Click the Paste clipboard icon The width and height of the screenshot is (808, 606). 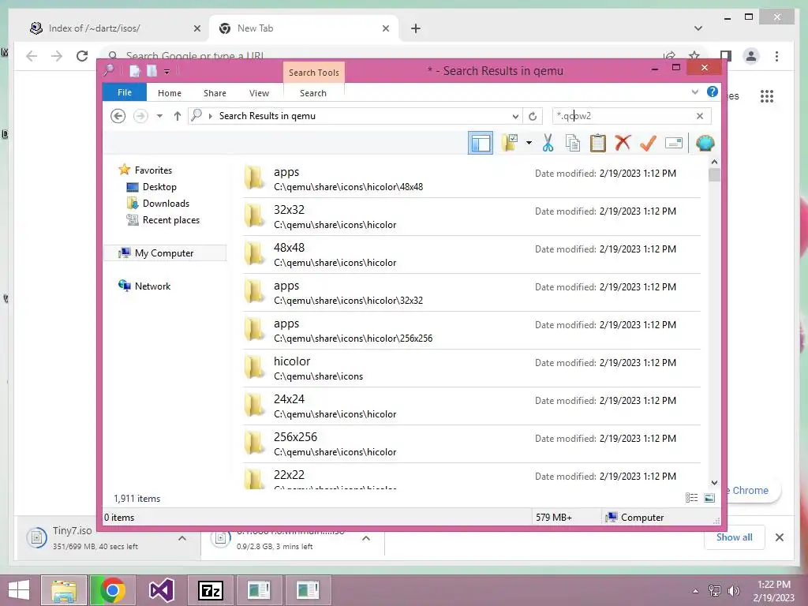pos(598,143)
